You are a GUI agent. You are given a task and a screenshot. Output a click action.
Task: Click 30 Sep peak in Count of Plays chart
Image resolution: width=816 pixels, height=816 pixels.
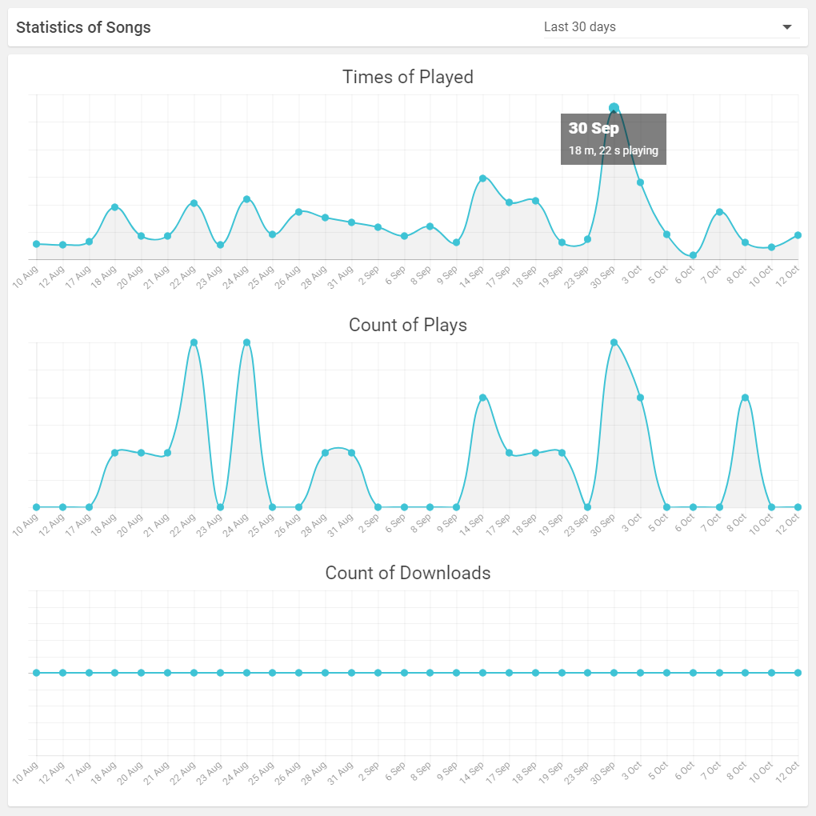614,342
